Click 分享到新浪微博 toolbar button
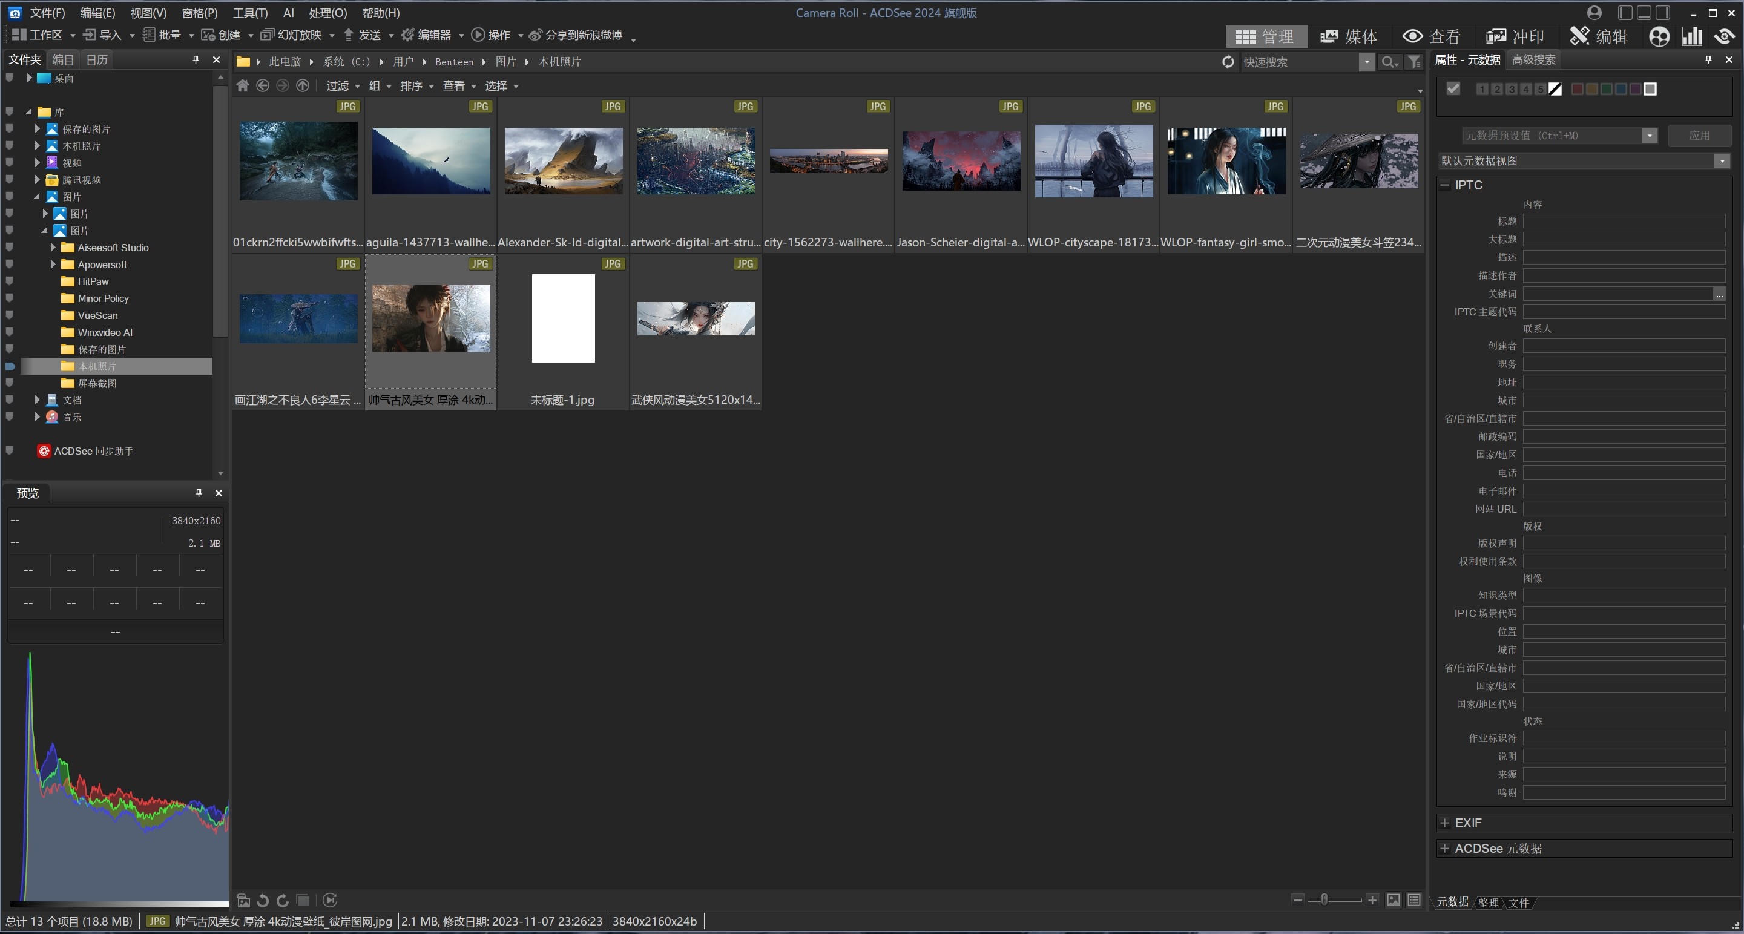Screen dimensions: 1744x934 click(x=576, y=35)
